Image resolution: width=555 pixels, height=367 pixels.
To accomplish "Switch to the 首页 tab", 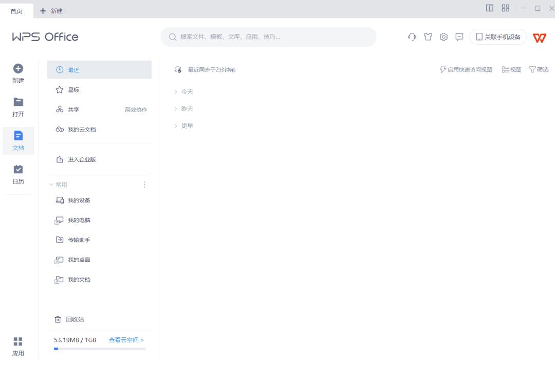I will click(x=16, y=11).
